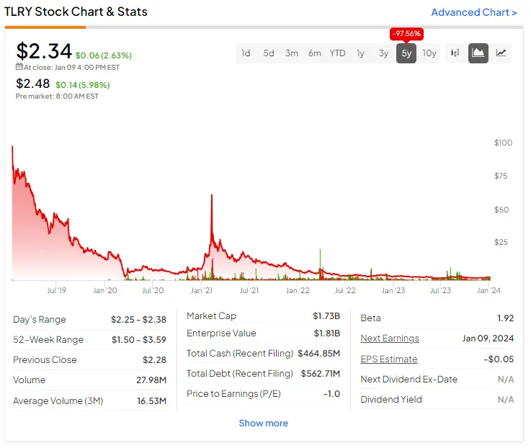Image resolution: width=531 pixels, height=448 pixels.
Task: Click the Total Cash value $464.85M
Action: [x=318, y=354]
